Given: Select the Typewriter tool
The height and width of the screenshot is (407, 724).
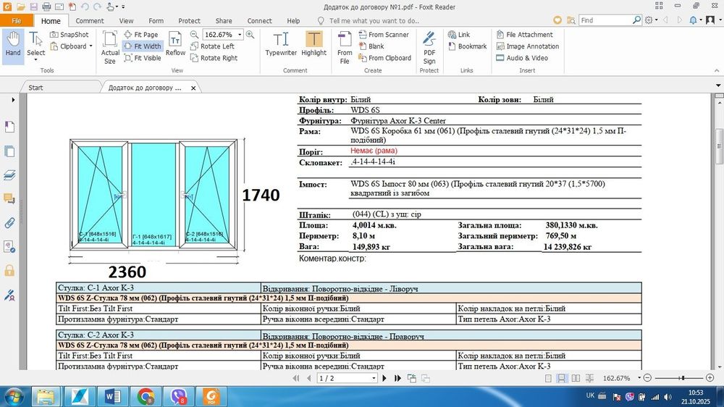Looking at the screenshot, I should pos(281,44).
